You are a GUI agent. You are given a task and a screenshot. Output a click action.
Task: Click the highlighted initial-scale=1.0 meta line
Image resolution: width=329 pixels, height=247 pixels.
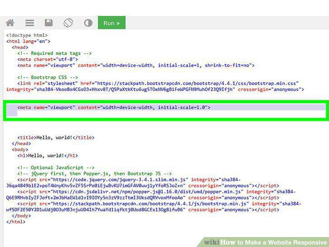point(114,108)
